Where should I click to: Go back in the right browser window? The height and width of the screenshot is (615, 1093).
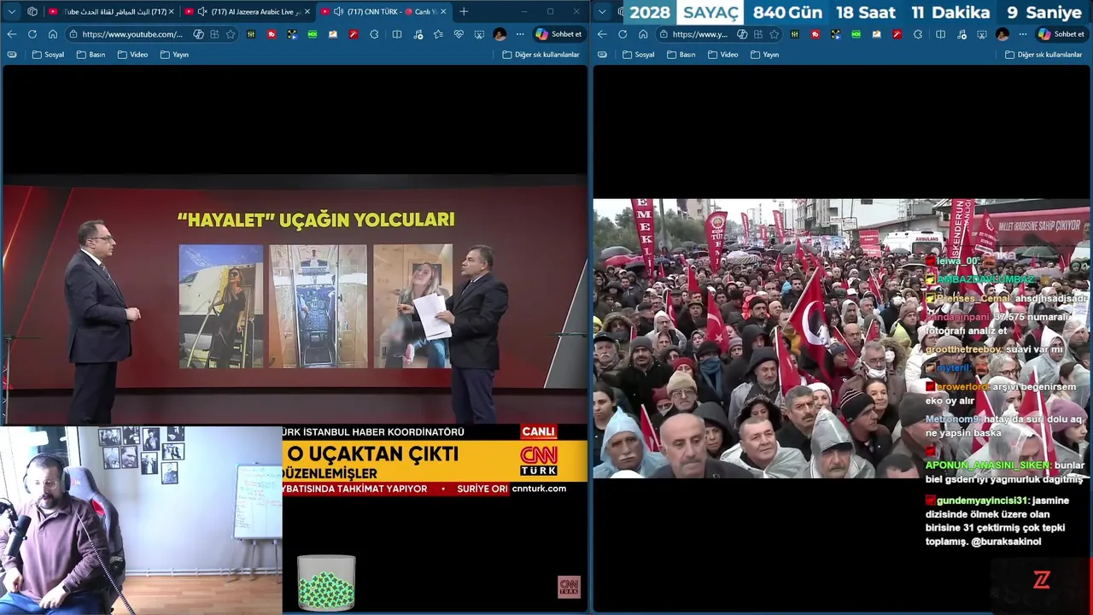click(x=602, y=34)
